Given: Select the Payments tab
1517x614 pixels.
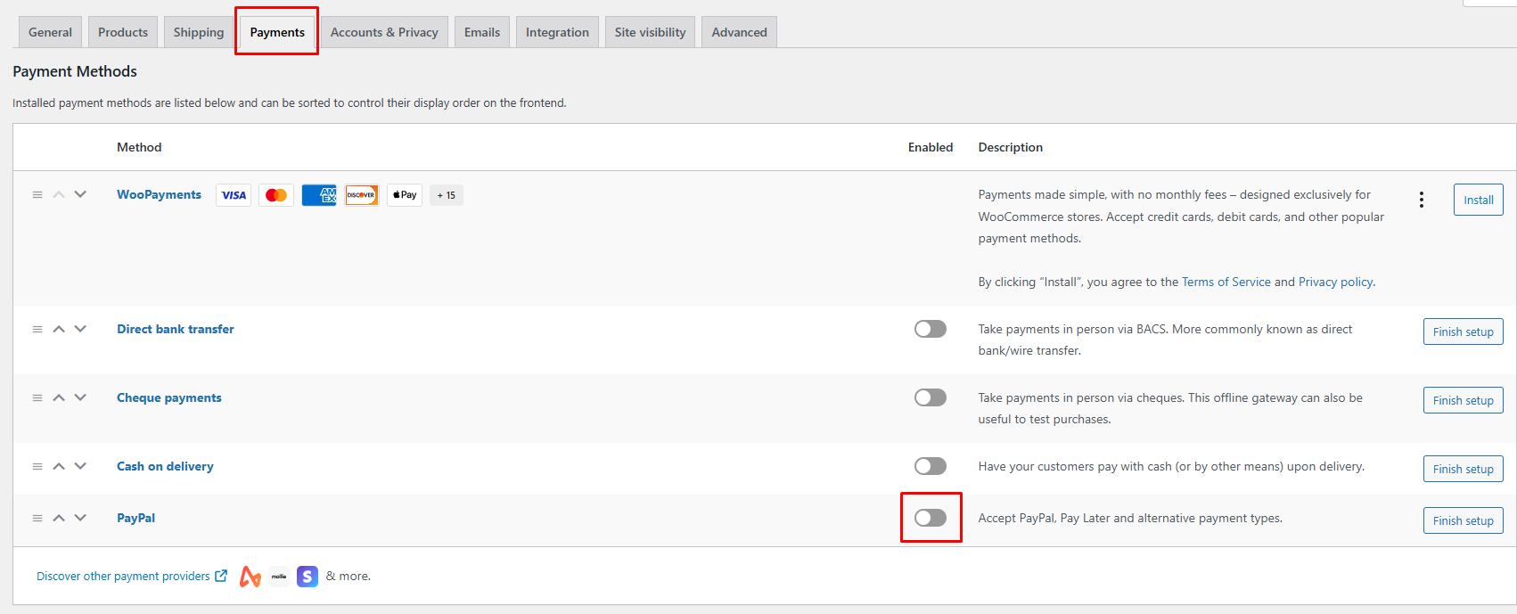Looking at the screenshot, I should coord(277,32).
